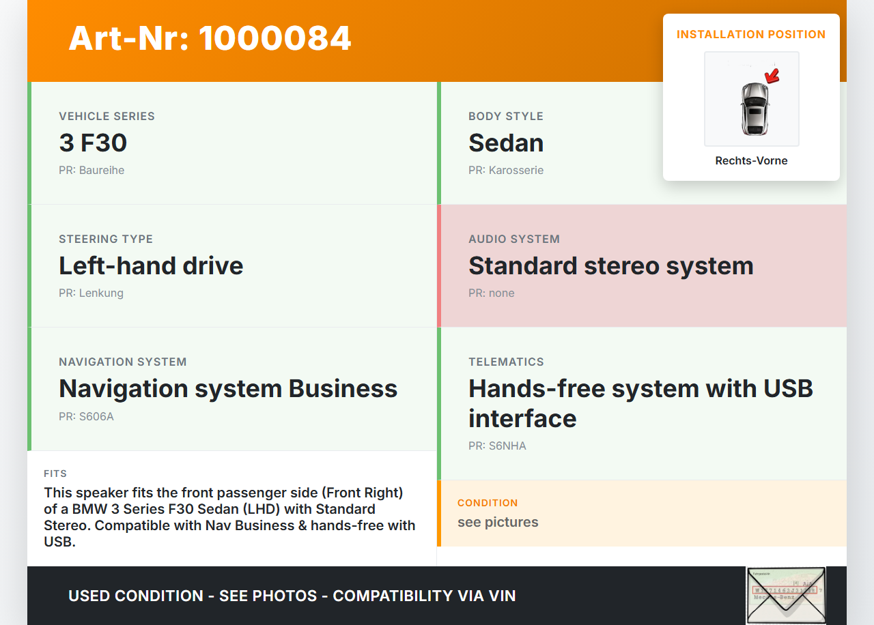
Task: Click Hands-free system with USB interface
Action: pyautogui.click(x=640, y=403)
